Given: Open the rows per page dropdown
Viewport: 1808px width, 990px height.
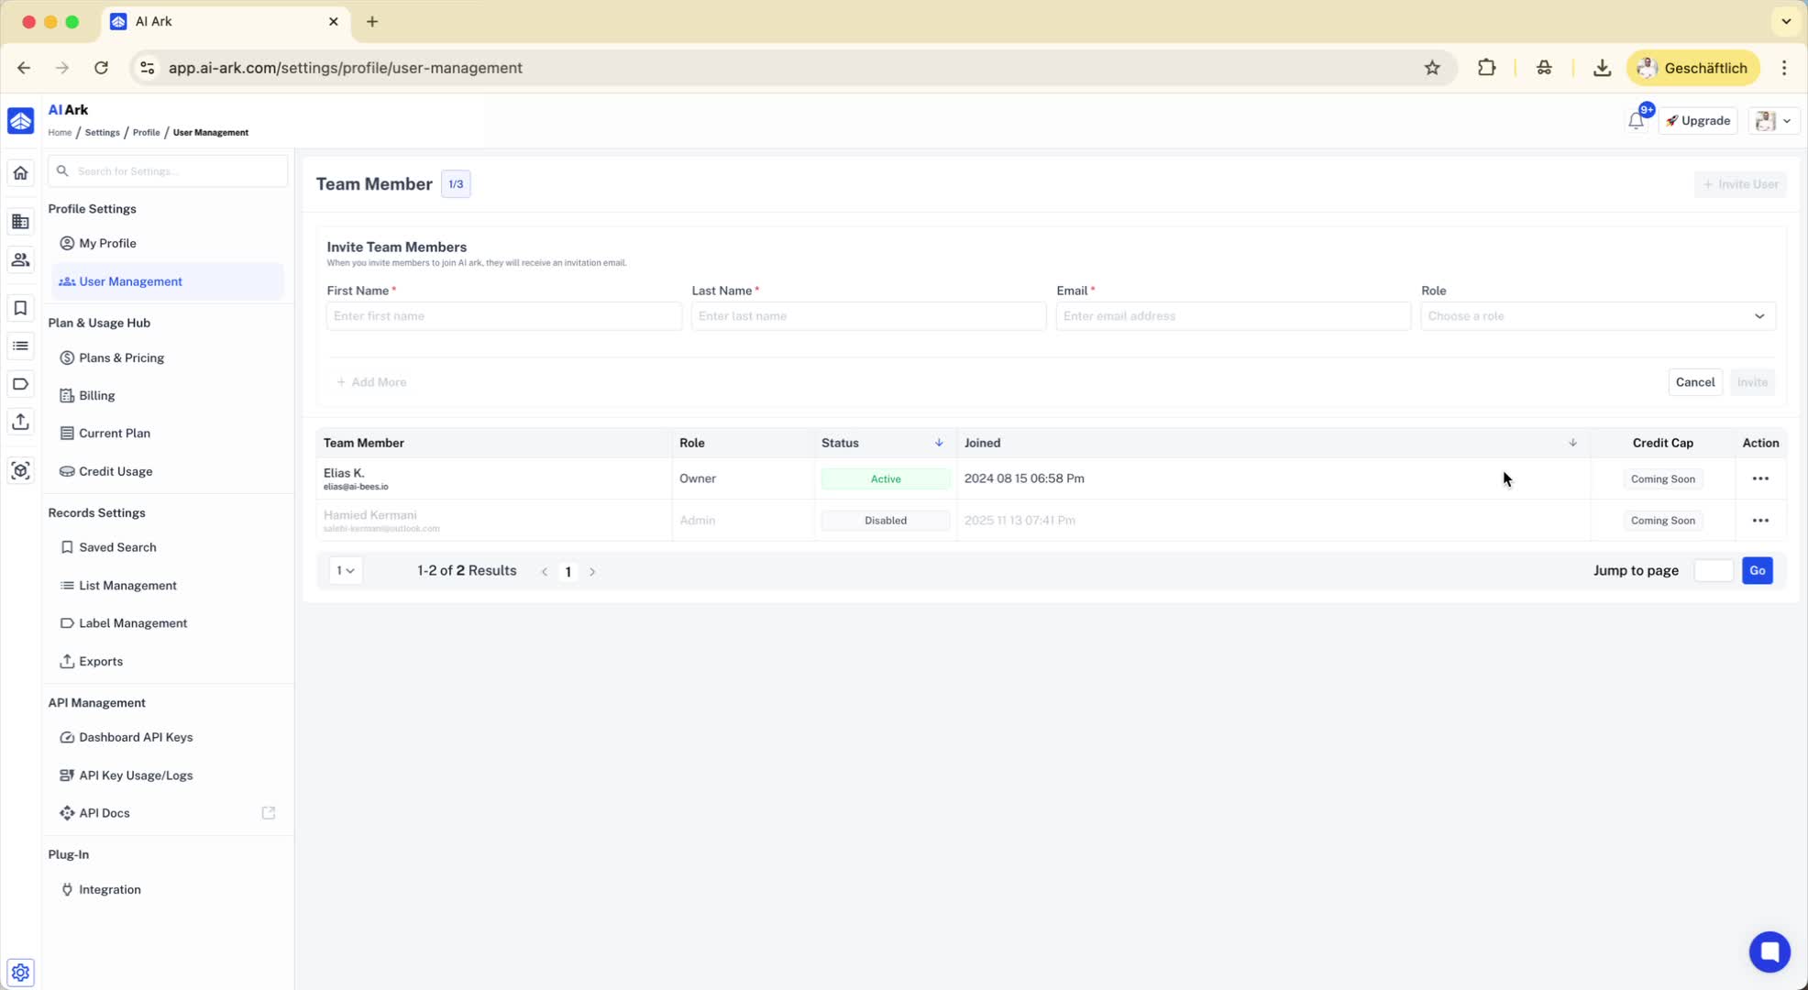Looking at the screenshot, I should click(x=346, y=571).
